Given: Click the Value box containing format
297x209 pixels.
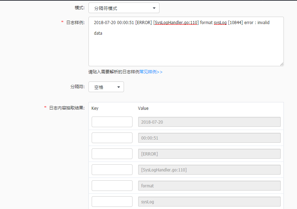Looking at the screenshot, I should point(209,186).
